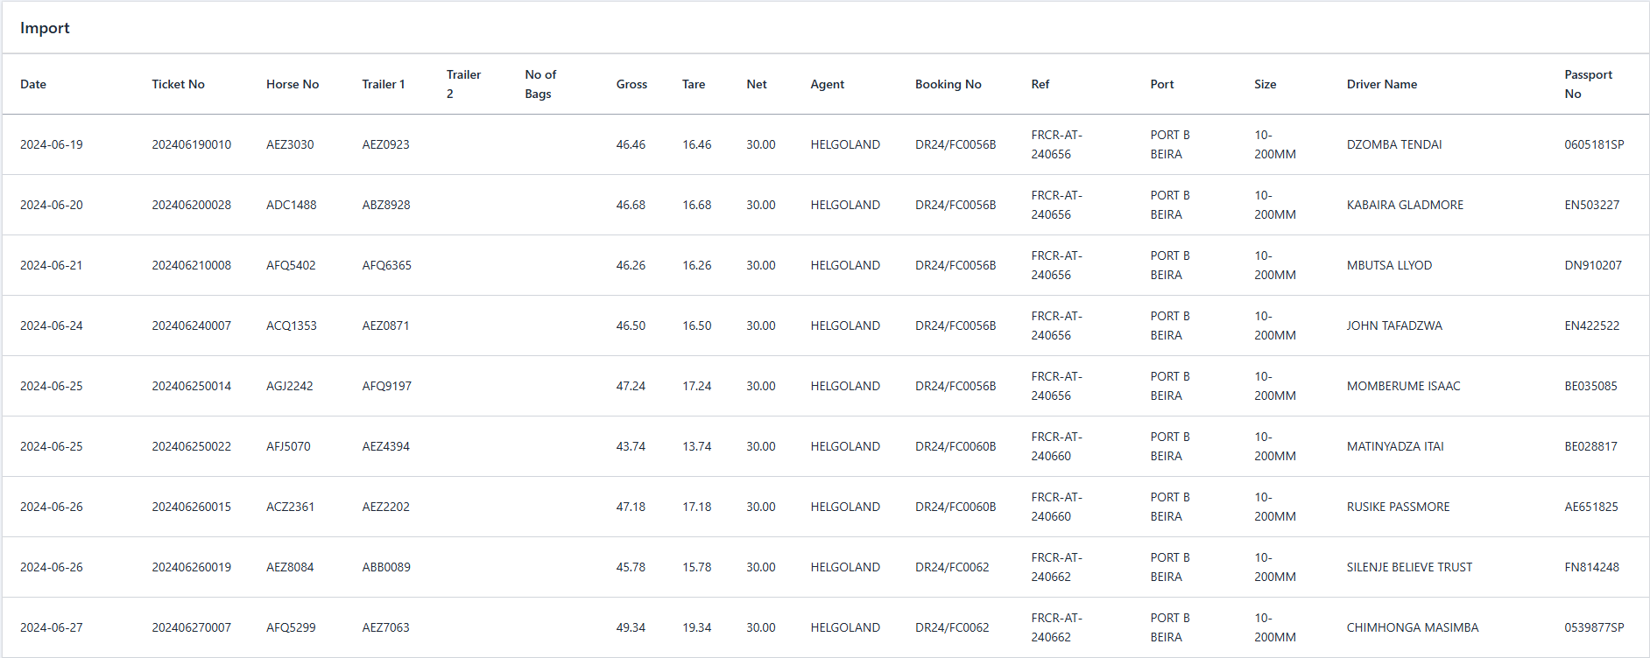The height and width of the screenshot is (658, 1650).
Task: Click the Date column header
Action: (x=33, y=84)
